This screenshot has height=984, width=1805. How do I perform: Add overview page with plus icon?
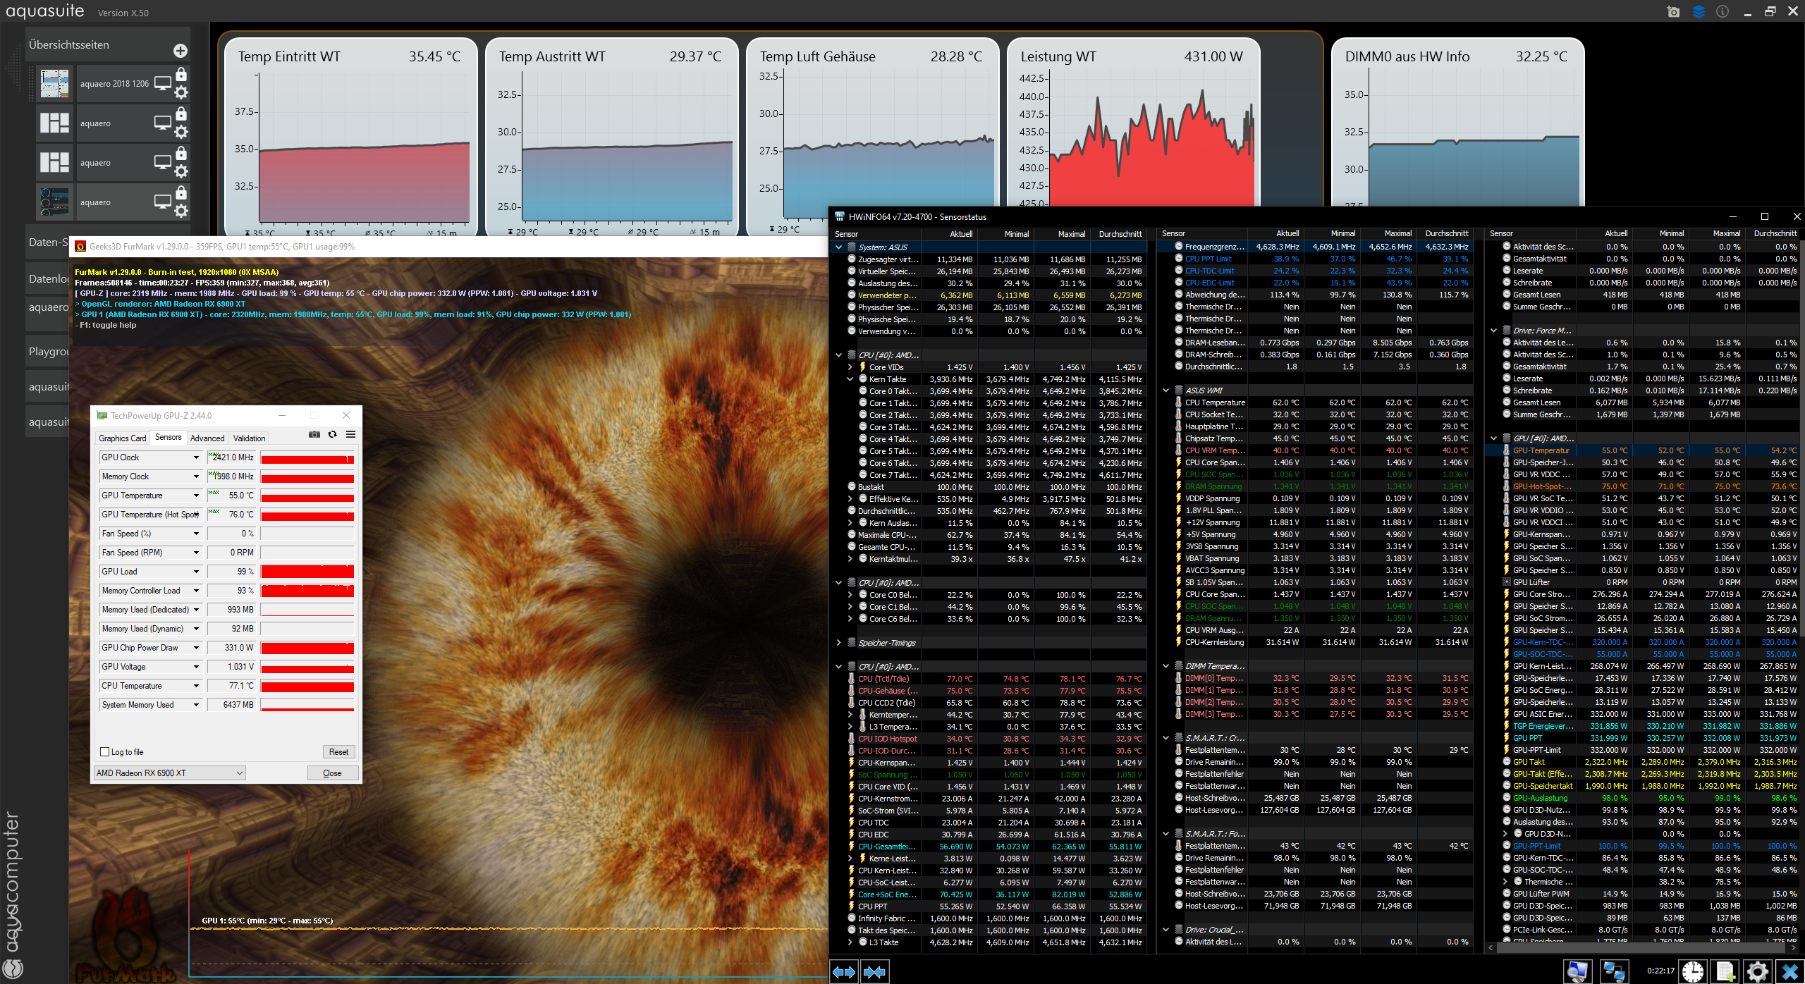[x=180, y=51]
